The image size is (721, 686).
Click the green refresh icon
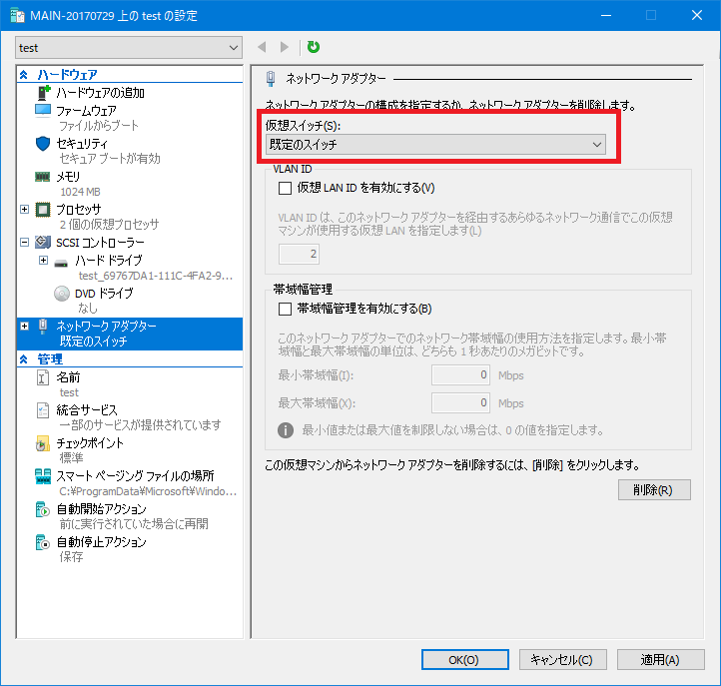(314, 47)
